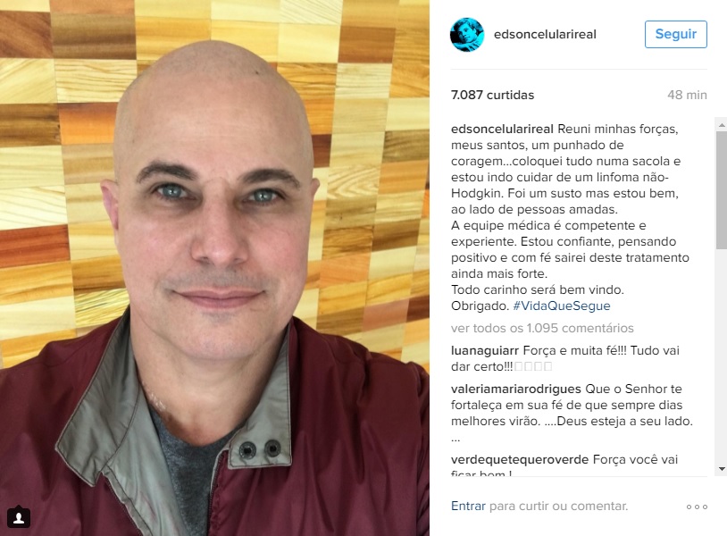The width and height of the screenshot is (727, 536).
Task: Follow the account with the Seguir button
Action: tap(675, 34)
